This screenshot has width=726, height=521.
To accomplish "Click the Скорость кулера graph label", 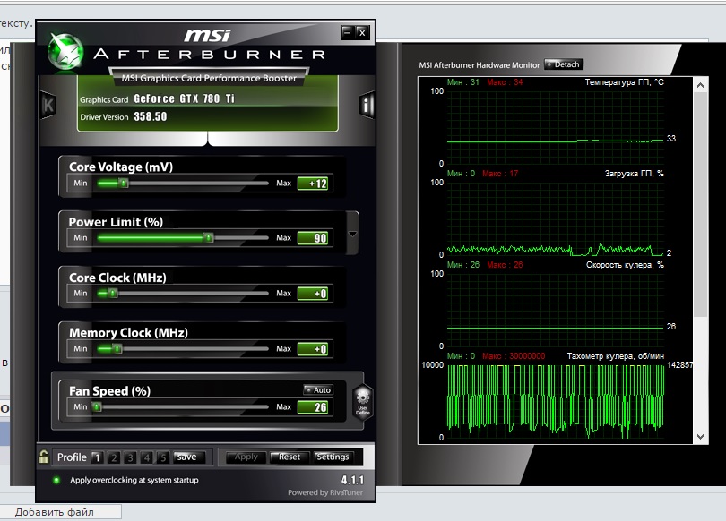I will point(625,265).
